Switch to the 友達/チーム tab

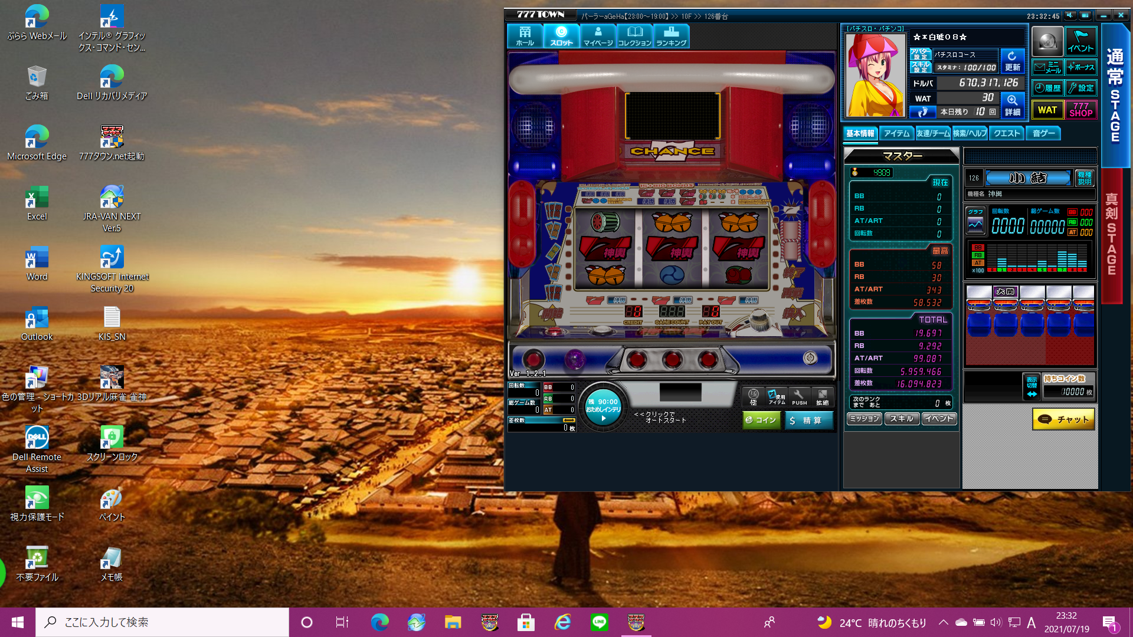point(933,134)
